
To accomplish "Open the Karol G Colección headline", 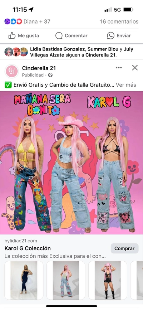I will pyautogui.click(x=28, y=248).
